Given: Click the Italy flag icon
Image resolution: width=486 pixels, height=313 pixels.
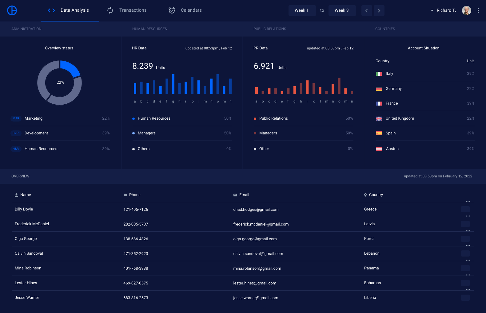Looking at the screenshot, I should click(379, 74).
